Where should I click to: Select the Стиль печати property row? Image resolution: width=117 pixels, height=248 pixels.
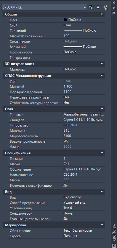(x=56, y=41)
